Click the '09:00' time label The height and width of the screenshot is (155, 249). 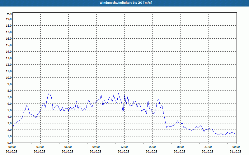[x=96, y=147]
